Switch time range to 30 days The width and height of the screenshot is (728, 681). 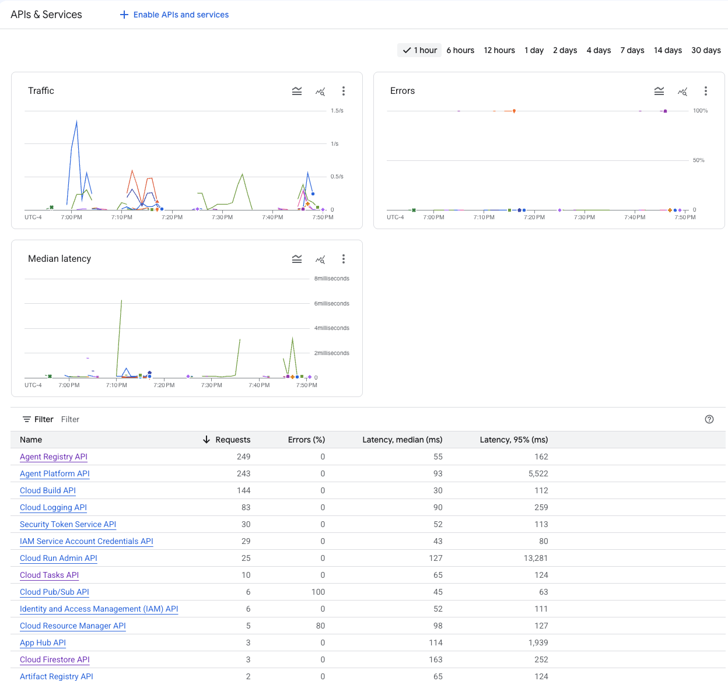tap(706, 50)
